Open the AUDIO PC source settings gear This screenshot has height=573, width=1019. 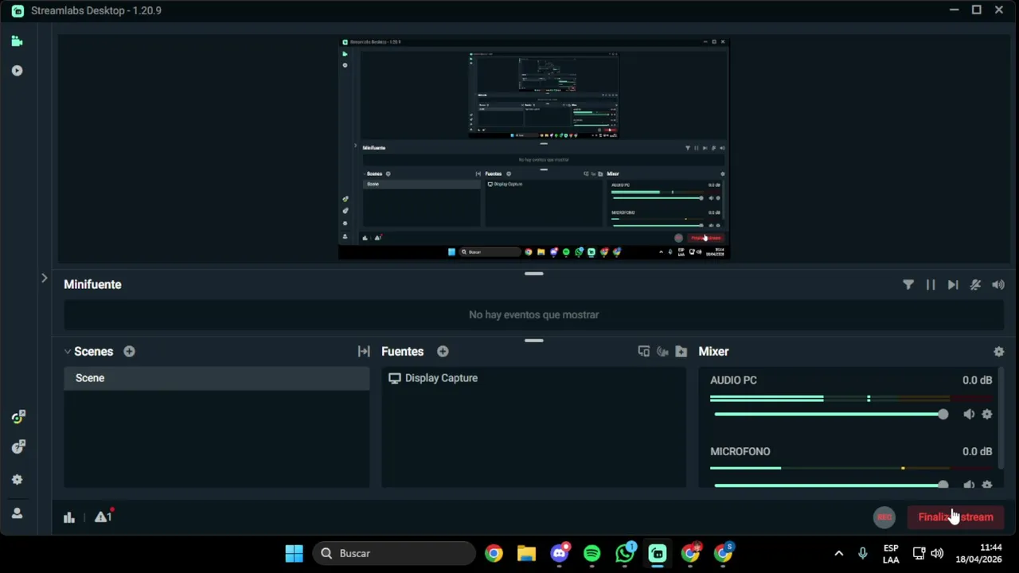coord(987,415)
